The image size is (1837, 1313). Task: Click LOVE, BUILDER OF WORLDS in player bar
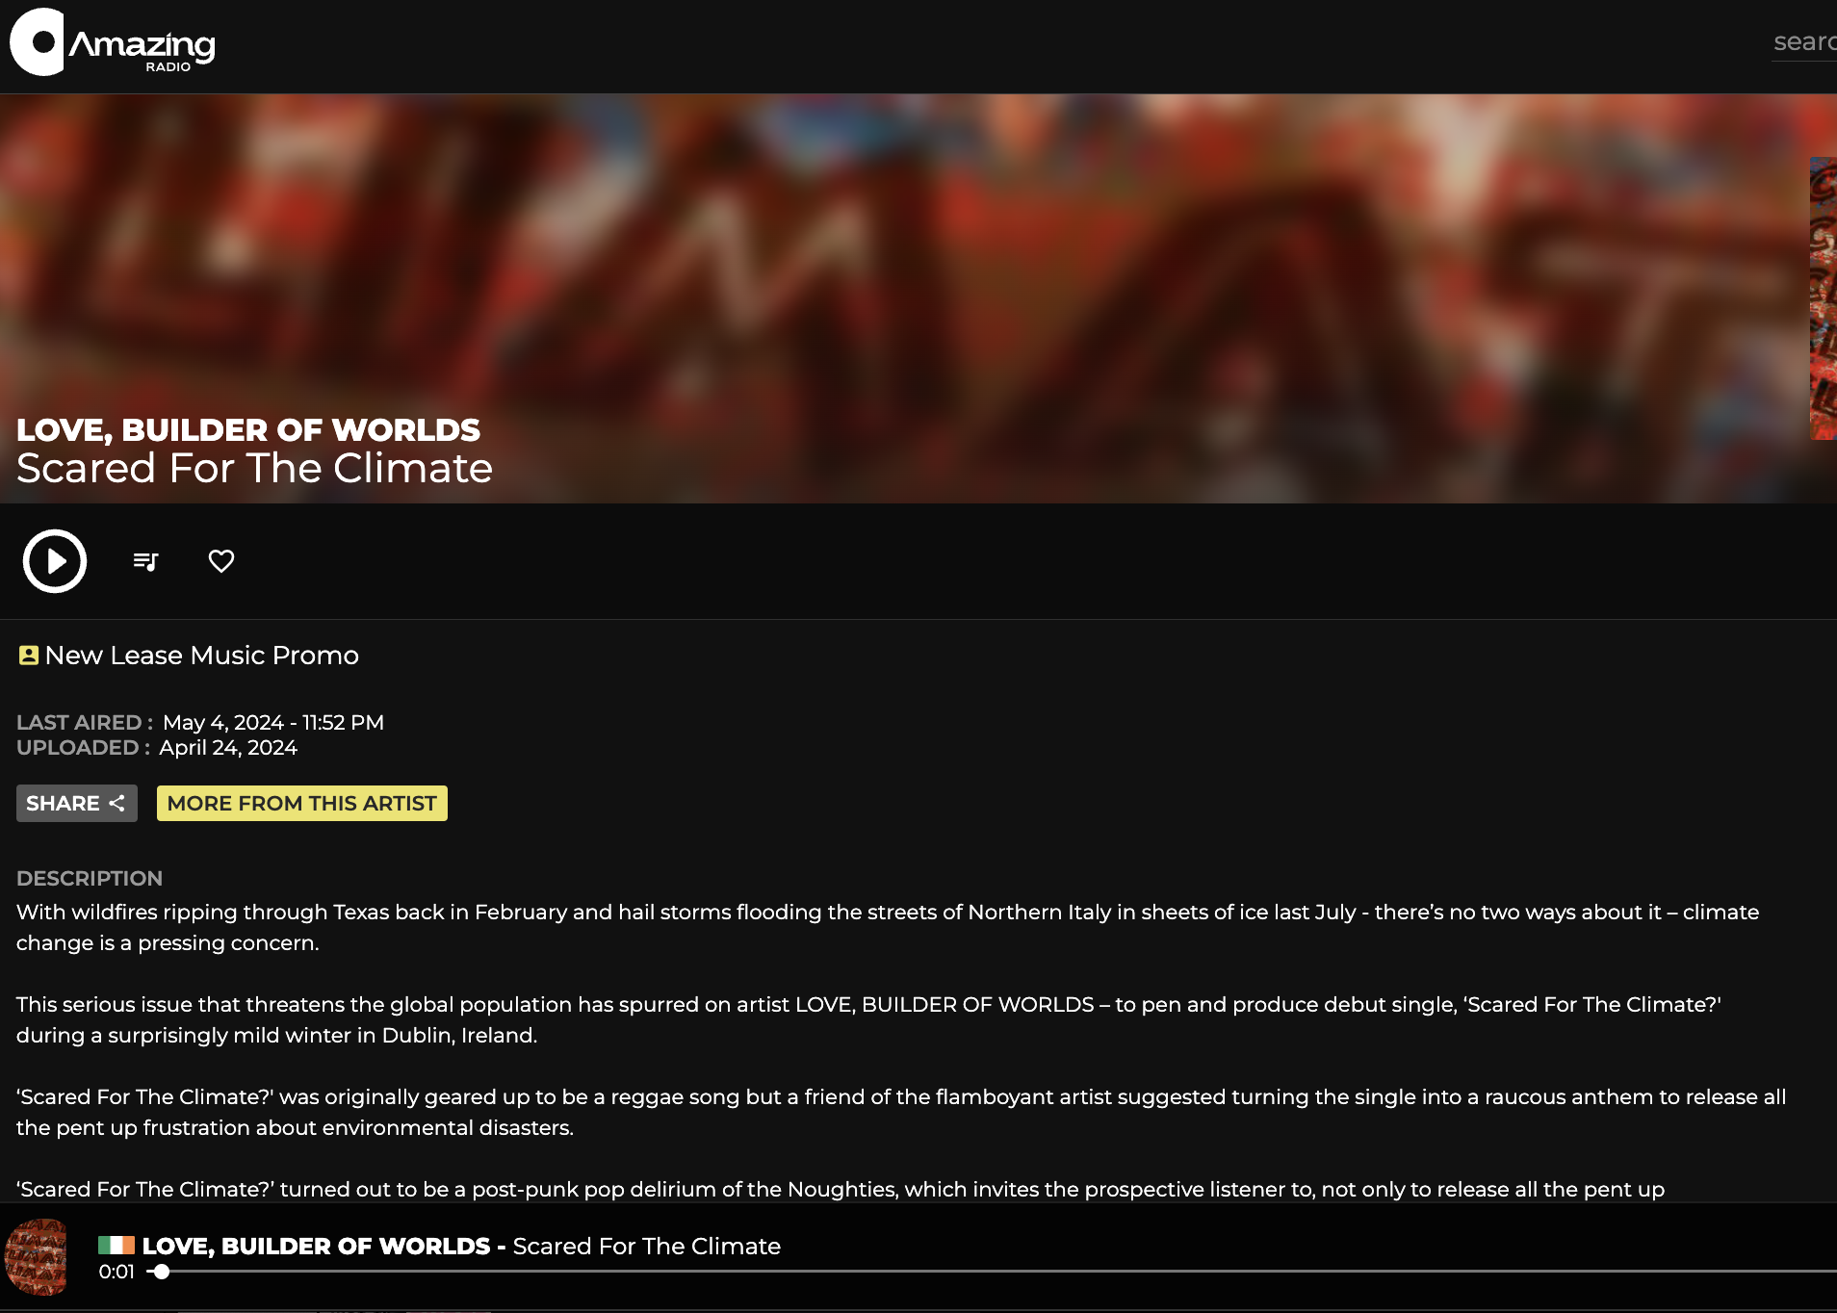coord(316,1246)
